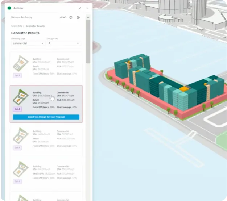This screenshot has height=201, width=227.
Task: Open the Design set A dropdown
Action: [x=64, y=43]
